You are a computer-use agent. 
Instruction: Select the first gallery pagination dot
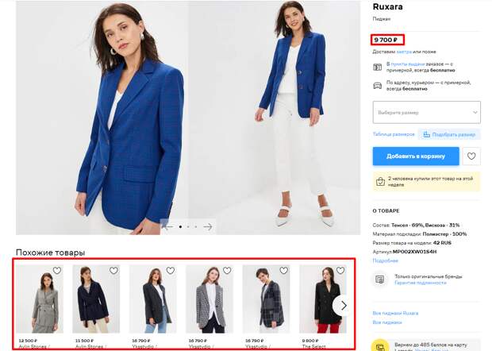click(x=180, y=226)
